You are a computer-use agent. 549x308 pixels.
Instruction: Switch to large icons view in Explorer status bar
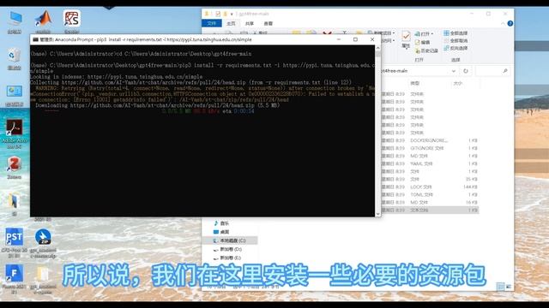(x=509, y=287)
